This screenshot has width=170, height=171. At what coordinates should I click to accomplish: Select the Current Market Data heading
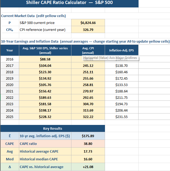pos(33,16)
